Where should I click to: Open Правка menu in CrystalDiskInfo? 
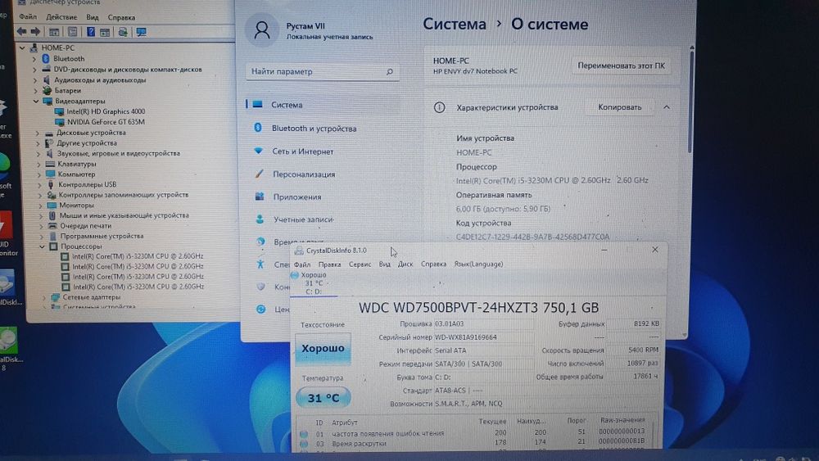(329, 264)
